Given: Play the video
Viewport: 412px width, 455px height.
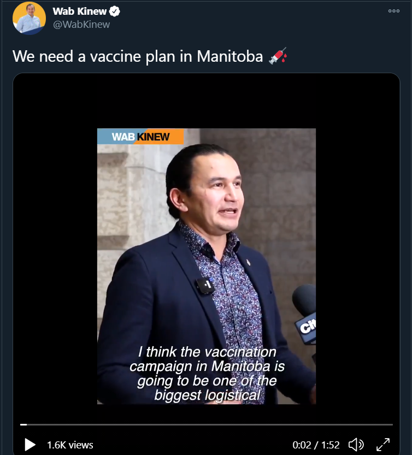Looking at the screenshot, I should 30,445.
